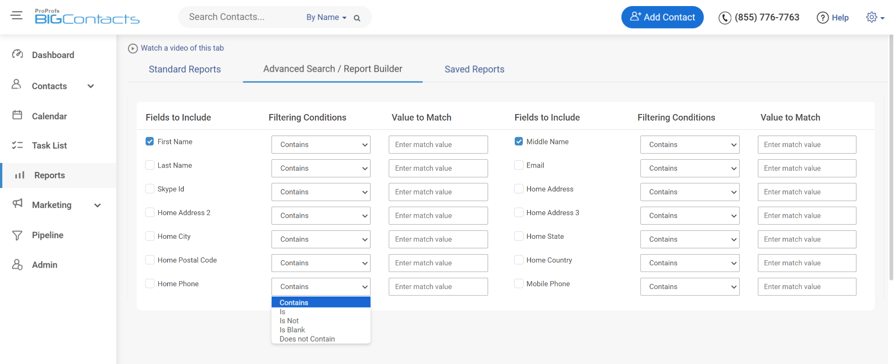Image resolution: width=896 pixels, height=364 pixels.
Task: Check the Email field checkbox
Action: pos(518,165)
